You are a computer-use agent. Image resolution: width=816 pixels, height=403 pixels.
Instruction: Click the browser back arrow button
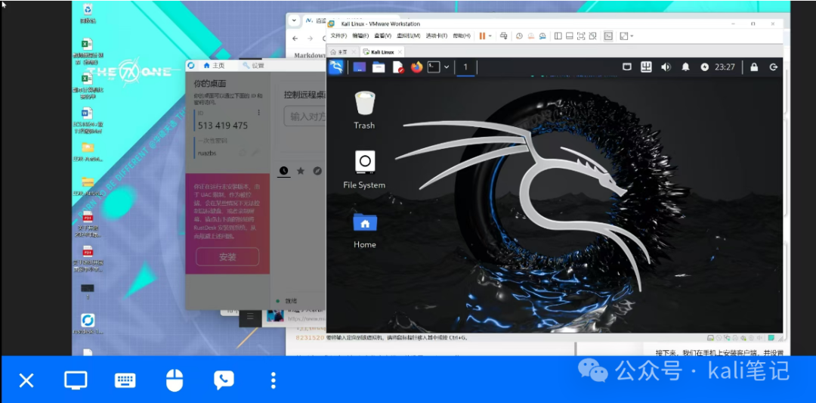tap(295, 39)
